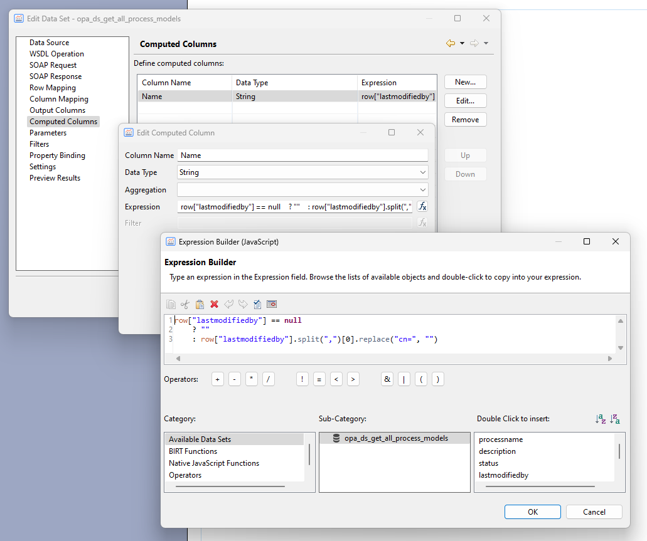Maximize the Expression Builder window
Screen dimensions: 647x541
coord(587,241)
